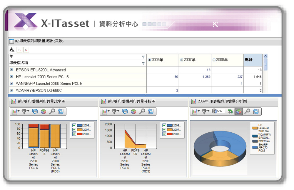The image size is (294, 190).
Task: Uncheck the 2007 series in the top-3 analysis chart legend
Action: [x=164, y=130]
